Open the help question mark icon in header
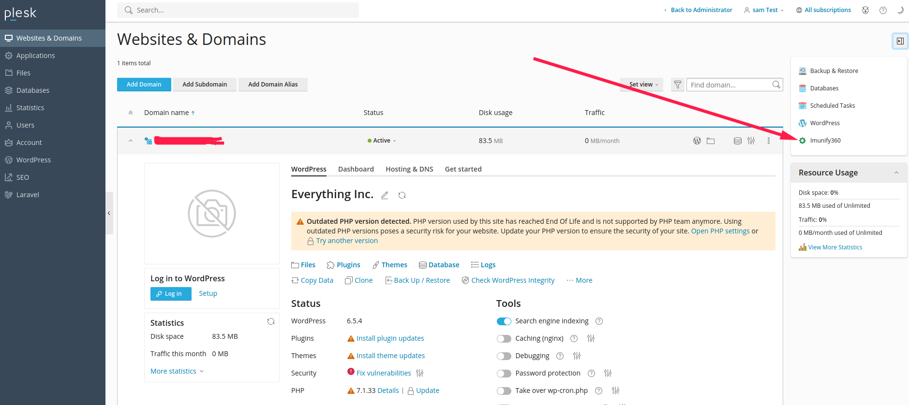909x405 pixels. tap(883, 10)
